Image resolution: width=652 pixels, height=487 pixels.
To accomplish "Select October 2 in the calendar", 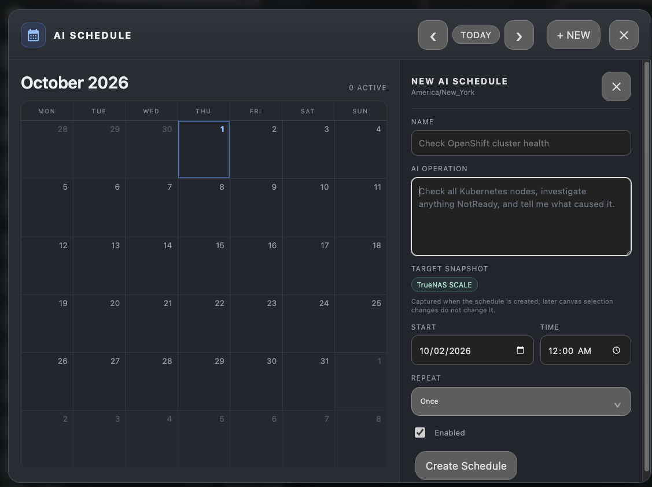I will [x=256, y=149].
